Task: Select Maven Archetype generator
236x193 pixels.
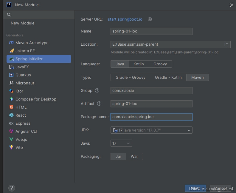Action: (39, 43)
